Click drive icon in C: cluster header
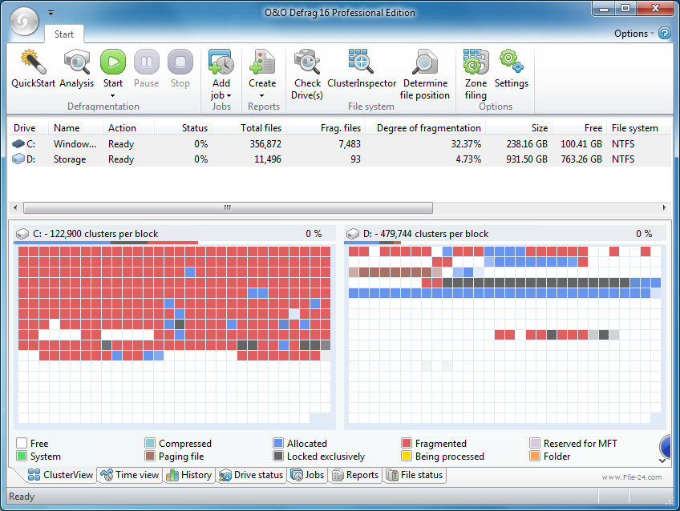680x511 pixels. [x=22, y=234]
